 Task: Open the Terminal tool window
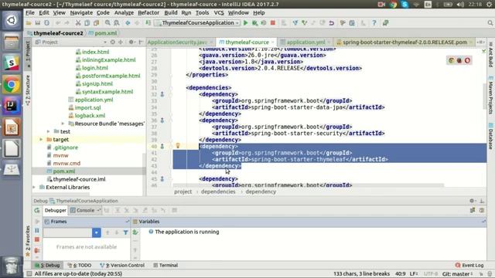coord(166,266)
